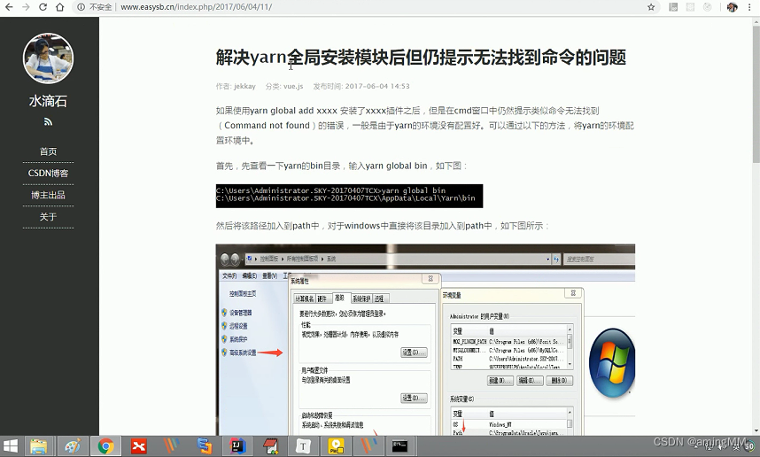Click the forward navigation arrow
The height and width of the screenshot is (457, 760).
point(26,7)
